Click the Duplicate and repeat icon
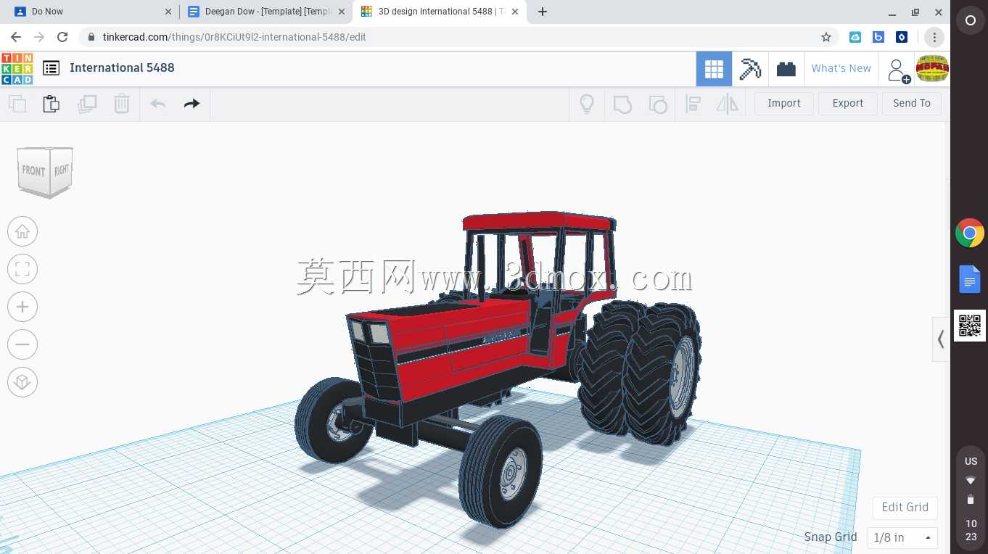Viewport: 988px width, 554px height. click(x=87, y=104)
